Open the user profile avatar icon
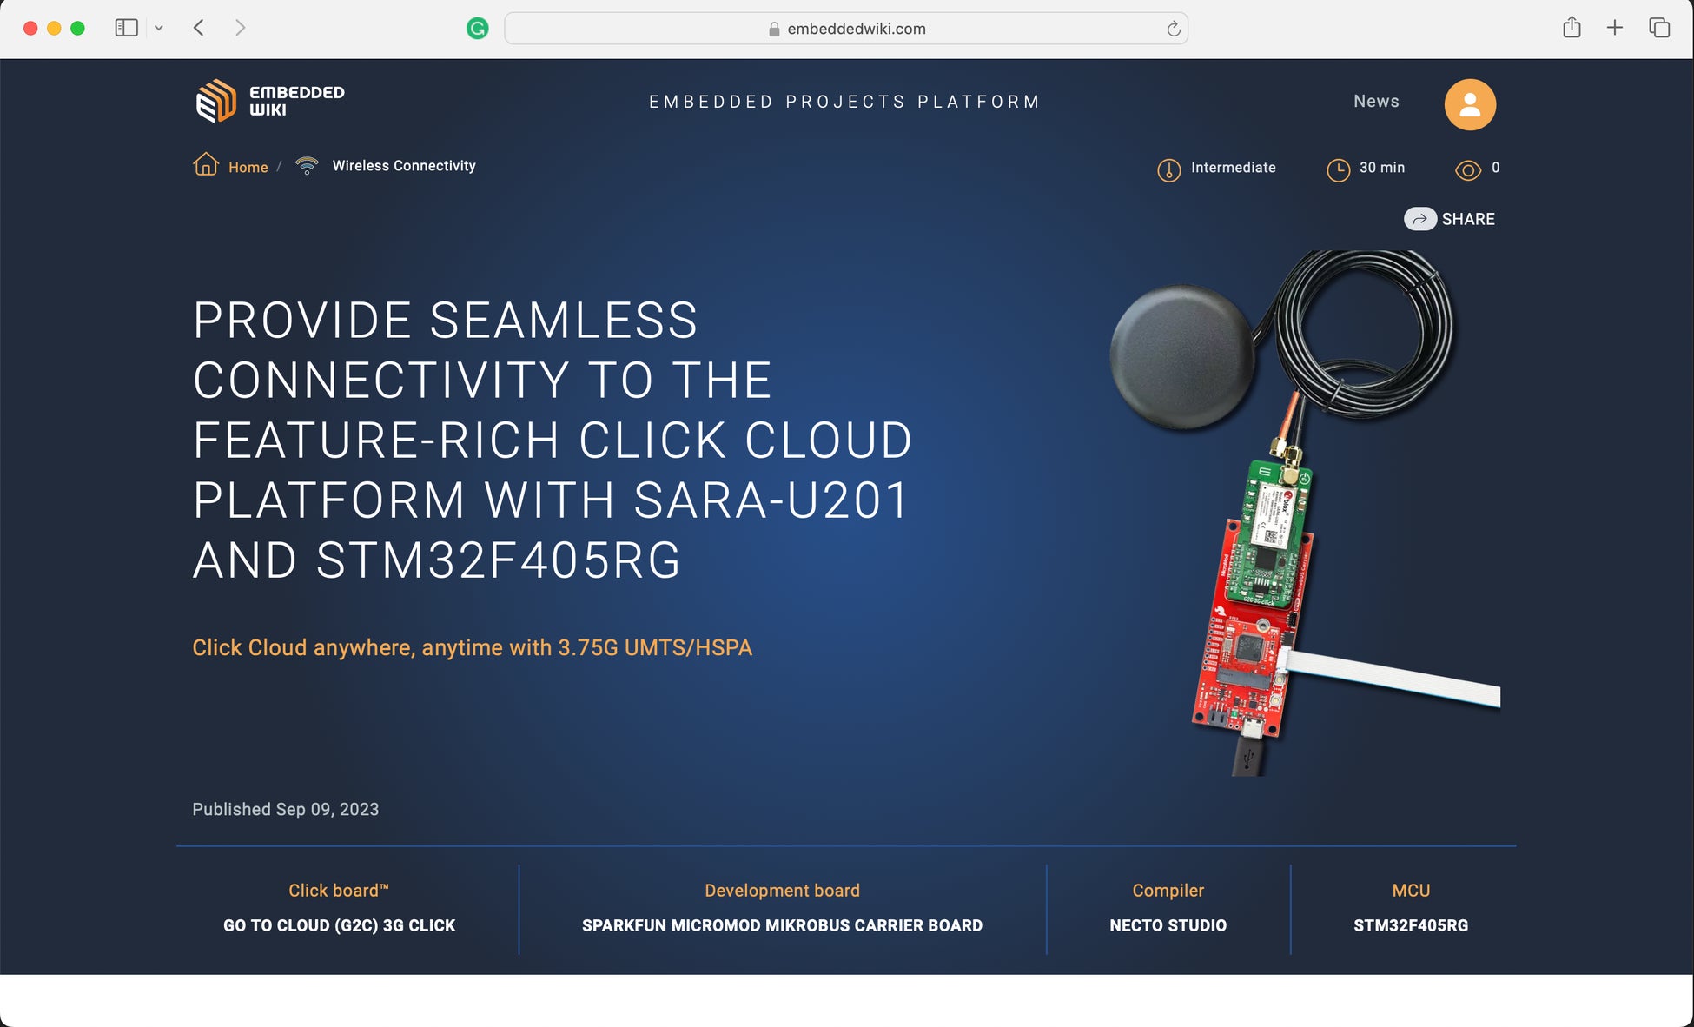 [x=1469, y=104]
